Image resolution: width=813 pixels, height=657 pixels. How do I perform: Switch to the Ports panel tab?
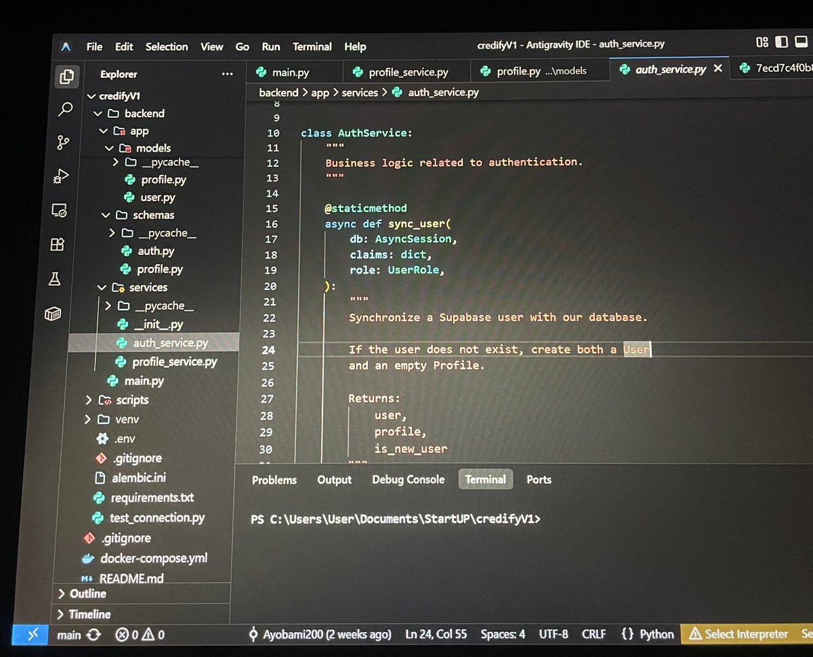tap(539, 480)
